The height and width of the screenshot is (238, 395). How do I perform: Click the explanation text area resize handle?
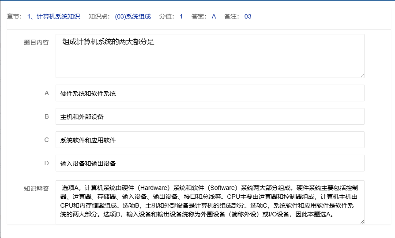pos(362,221)
